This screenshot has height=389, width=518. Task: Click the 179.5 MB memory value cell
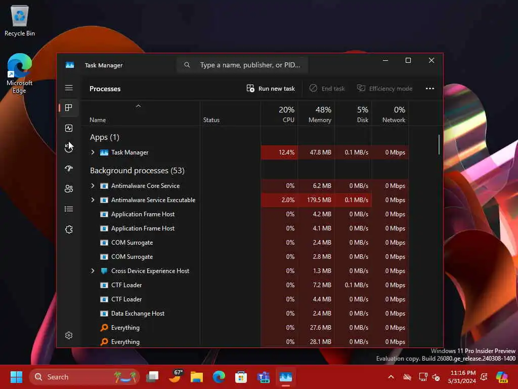tap(317, 200)
